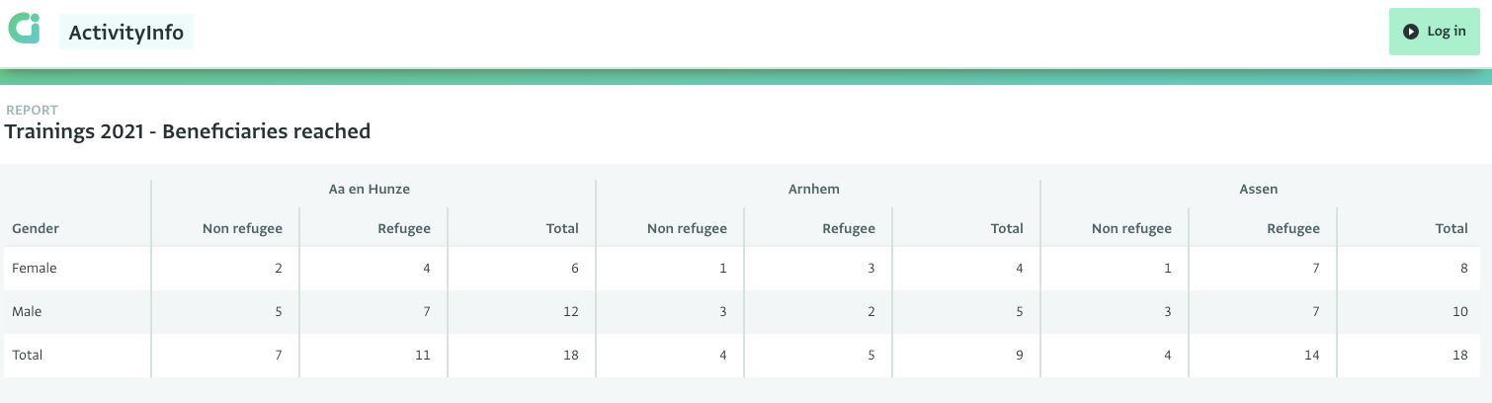This screenshot has width=1492, height=403.
Task: Select the Gender column header
Action: (36, 228)
